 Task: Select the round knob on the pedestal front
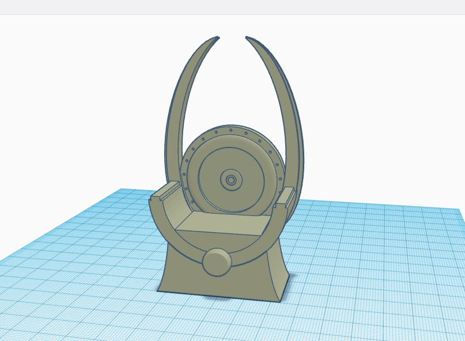[x=217, y=263]
